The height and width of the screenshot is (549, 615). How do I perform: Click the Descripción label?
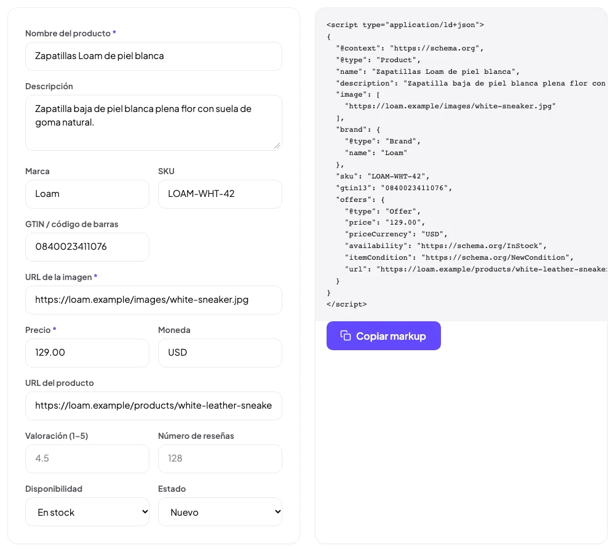49,86
